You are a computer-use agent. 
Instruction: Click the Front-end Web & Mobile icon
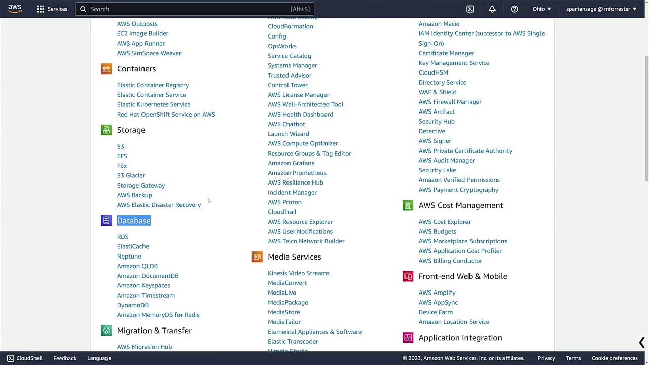click(408, 276)
